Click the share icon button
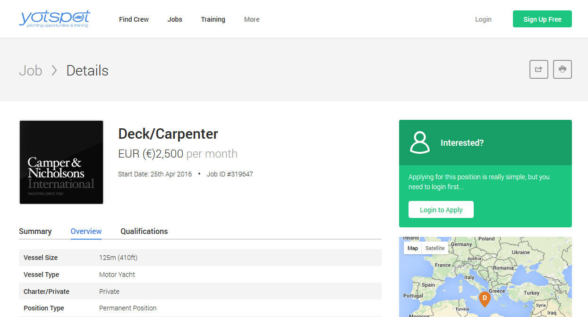Viewport: 588px width, 317px height. click(539, 69)
